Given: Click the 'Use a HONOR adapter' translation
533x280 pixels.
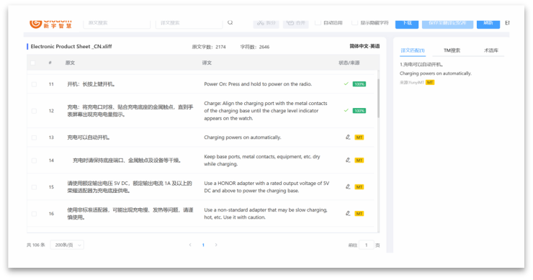Looking at the screenshot, I should point(266,187).
